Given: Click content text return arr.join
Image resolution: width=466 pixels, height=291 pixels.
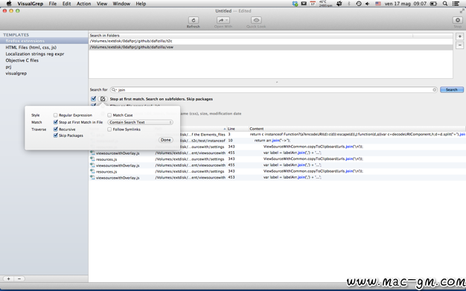Looking at the screenshot, I should pyautogui.click(x=272, y=141).
